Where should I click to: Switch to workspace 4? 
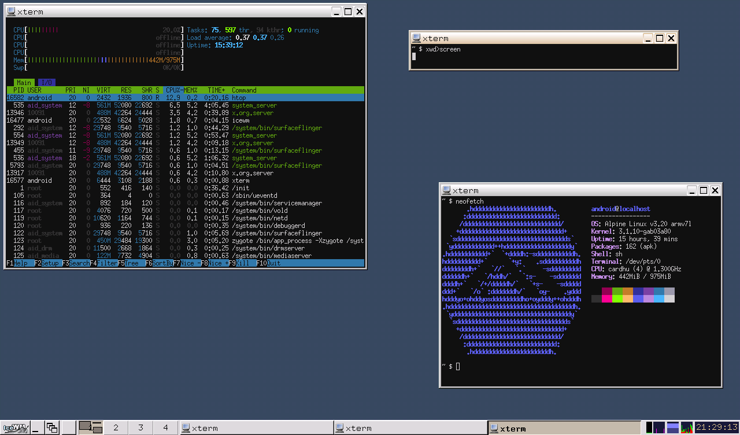(165, 427)
